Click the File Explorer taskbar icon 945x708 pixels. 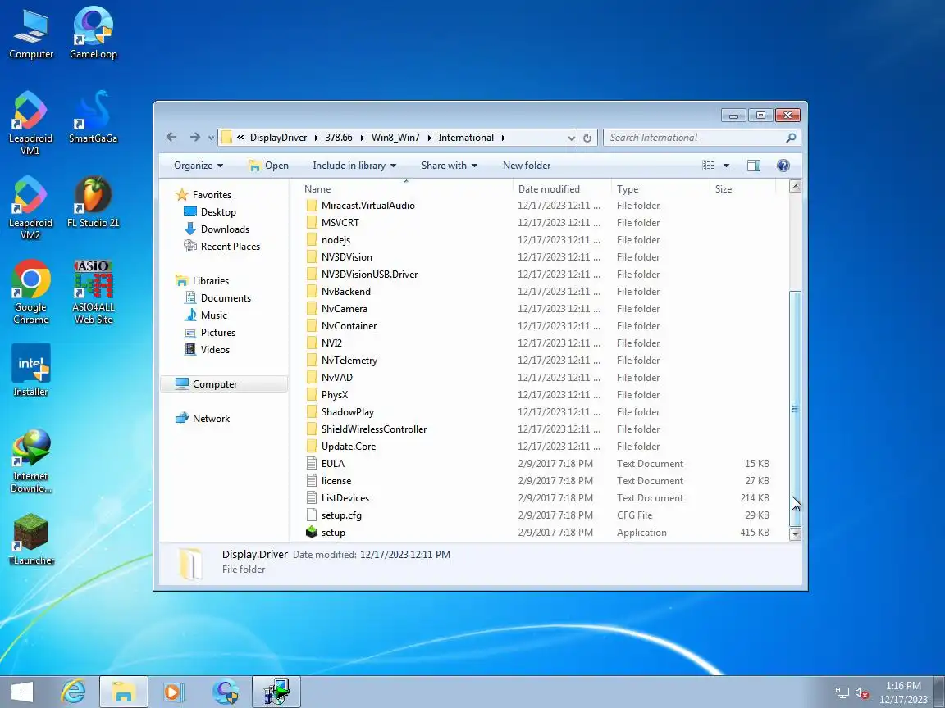tap(123, 692)
